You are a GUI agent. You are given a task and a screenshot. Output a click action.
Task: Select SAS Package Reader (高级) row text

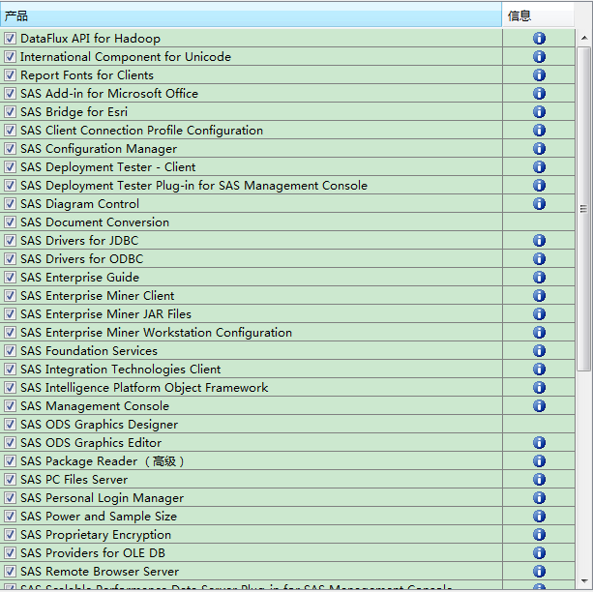pyautogui.click(x=103, y=461)
